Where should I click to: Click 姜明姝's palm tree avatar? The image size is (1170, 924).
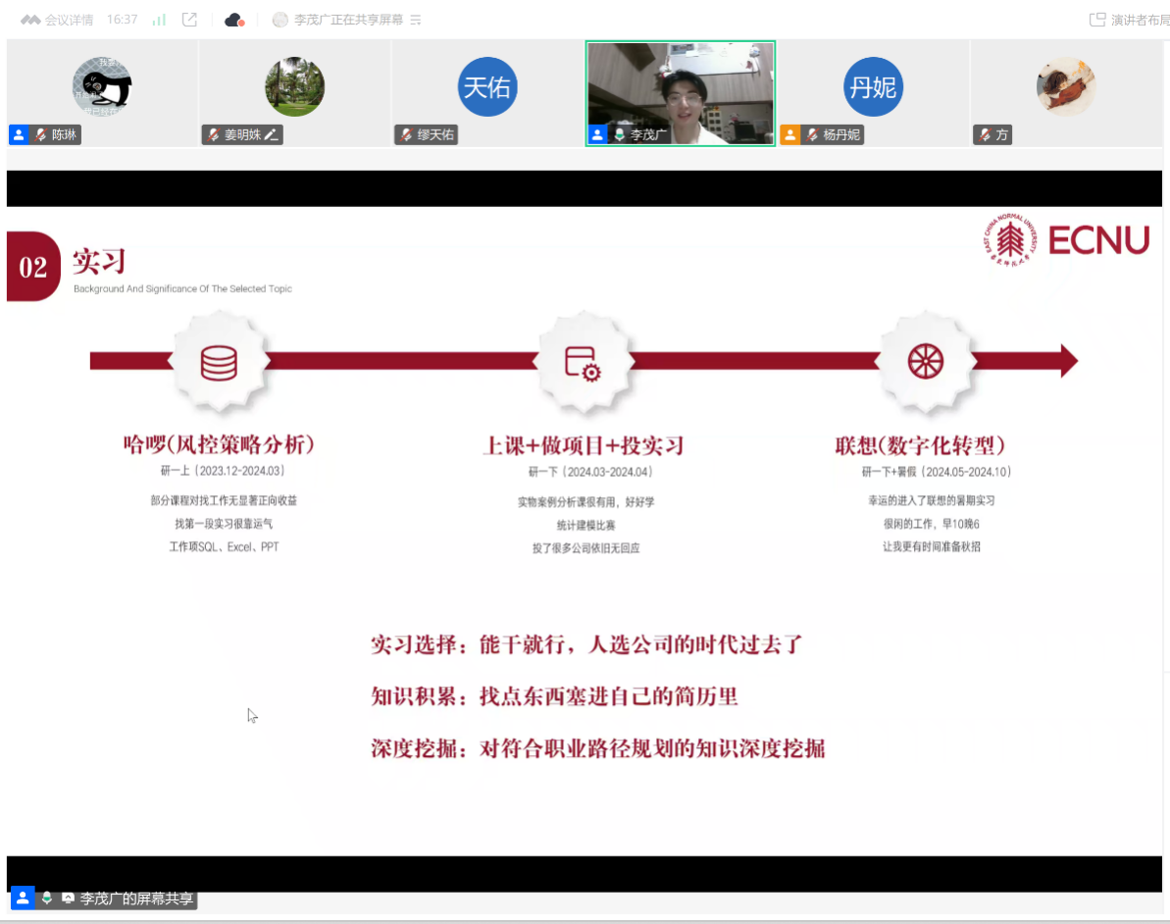pyautogui.click(x=294, y=86)
